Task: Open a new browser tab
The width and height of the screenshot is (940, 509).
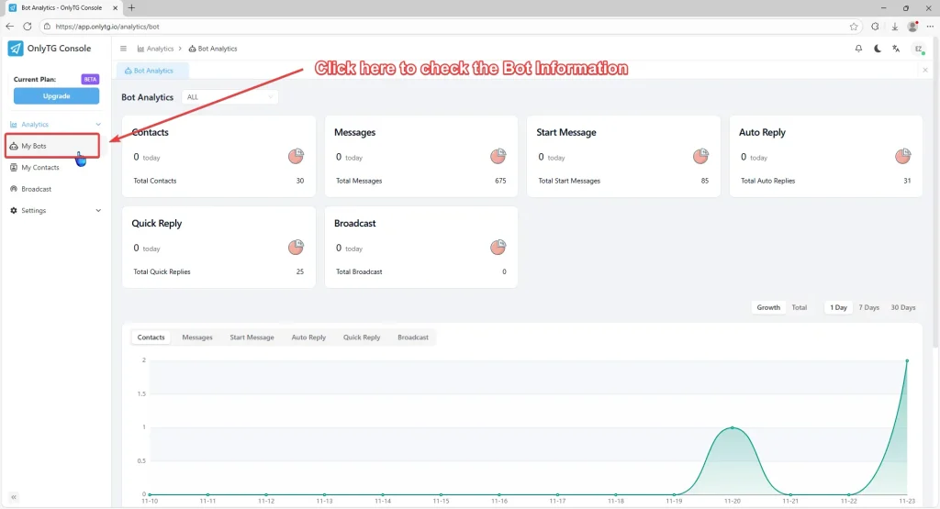Action: pyautogui.click(x=131, y=7)
